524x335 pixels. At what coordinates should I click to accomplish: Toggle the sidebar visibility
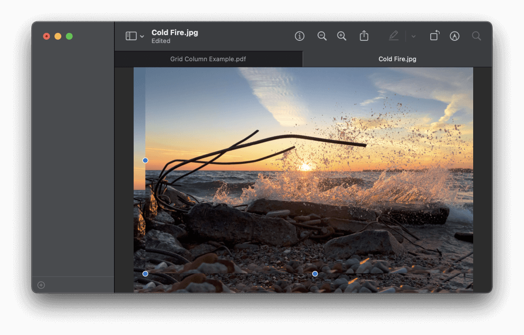130,35
